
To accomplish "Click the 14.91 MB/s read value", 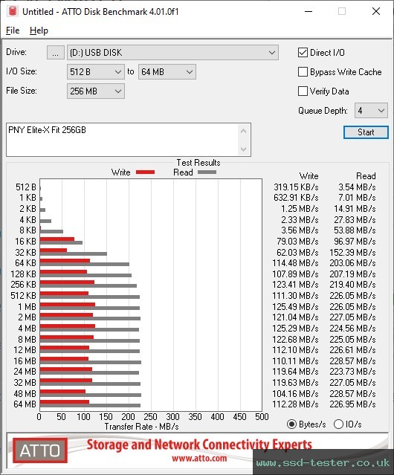I will tap(355, 209).
